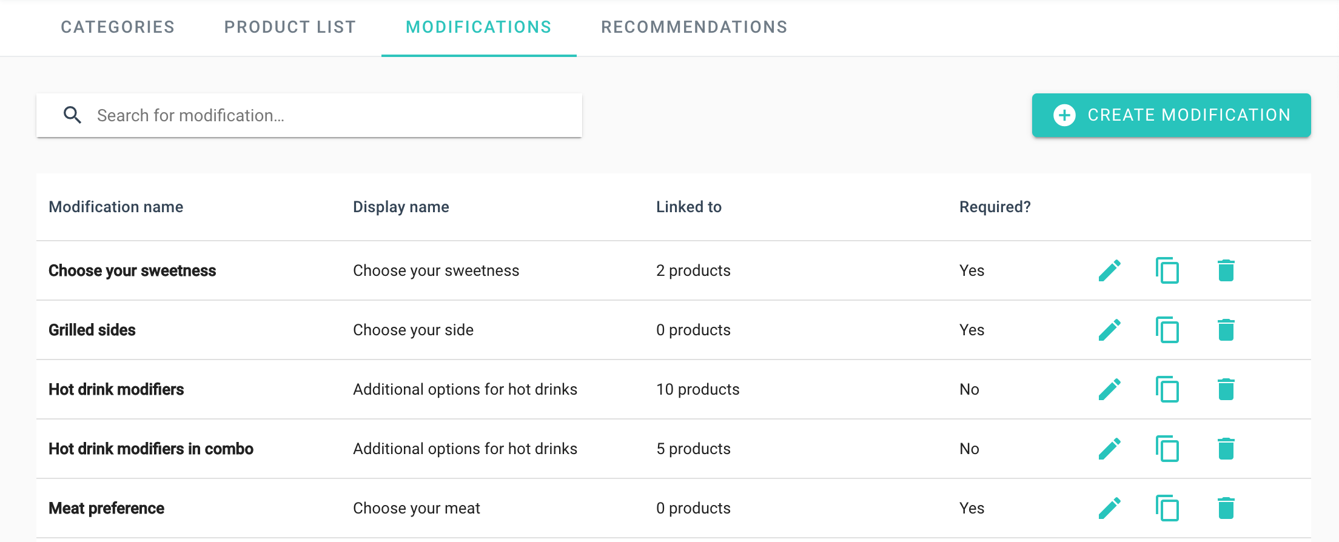This screenshot has width=1339, height=542.
Task: Focus the Search for modification field
Action: pyautogui.click(x=327, y=115)
